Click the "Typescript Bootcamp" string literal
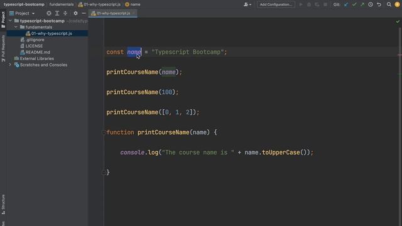The image size is (402, 226). click(187, 52)
